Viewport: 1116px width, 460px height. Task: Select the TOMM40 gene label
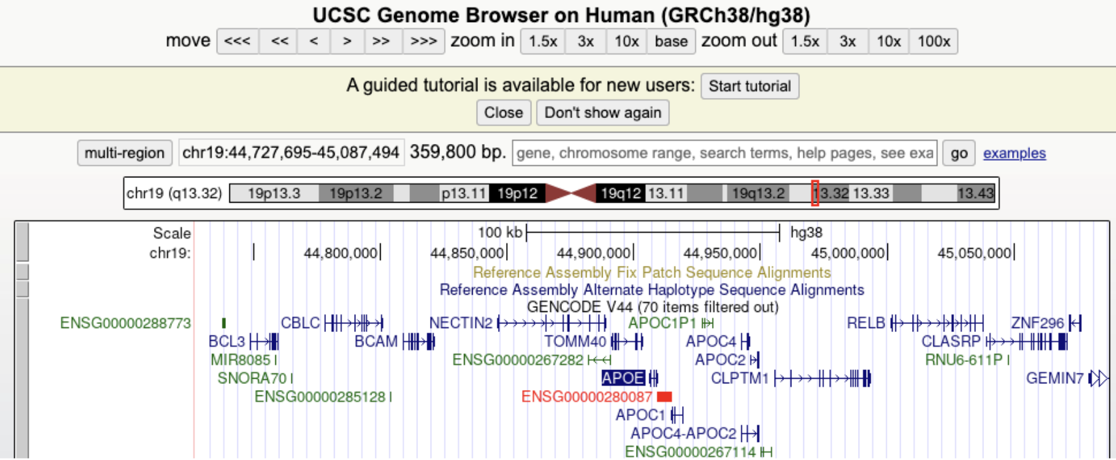tap(575, 342)
